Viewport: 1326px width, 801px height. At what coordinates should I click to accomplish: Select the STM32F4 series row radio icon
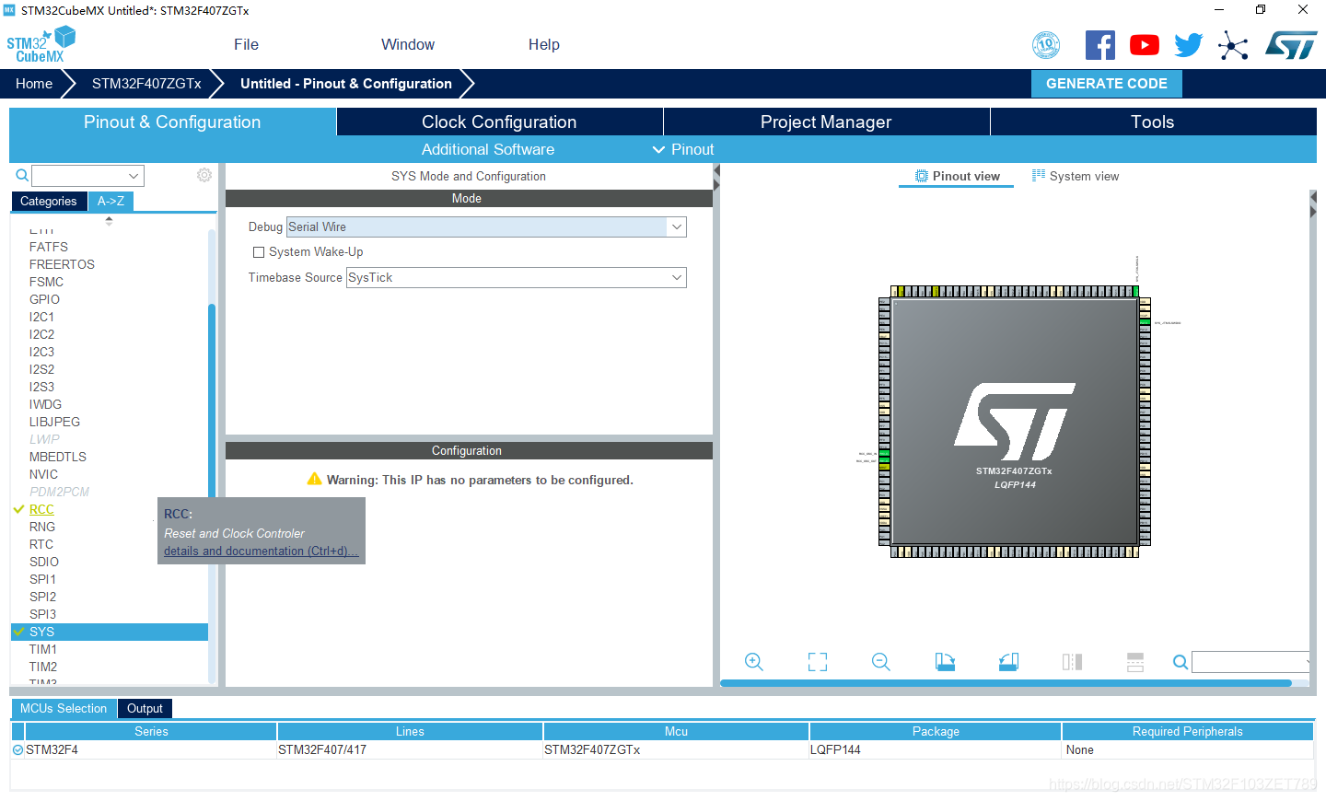pyautogui.click(x=17, y=750)
